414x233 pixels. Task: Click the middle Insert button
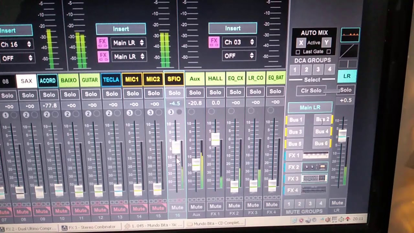[121, 29]
